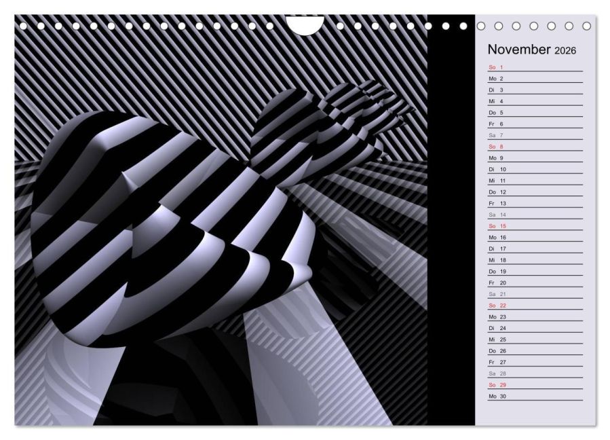Image resolution: width=610 pixels, height=440 pixels.
Task: Select the Di 10 date row
Action: point(535,169)
